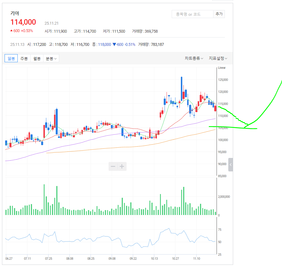This screenshot has width=282, height=268.
Task: Open the 분봉 minute chart dropdown
Action: pyautogui.click(x=51, y=58)
